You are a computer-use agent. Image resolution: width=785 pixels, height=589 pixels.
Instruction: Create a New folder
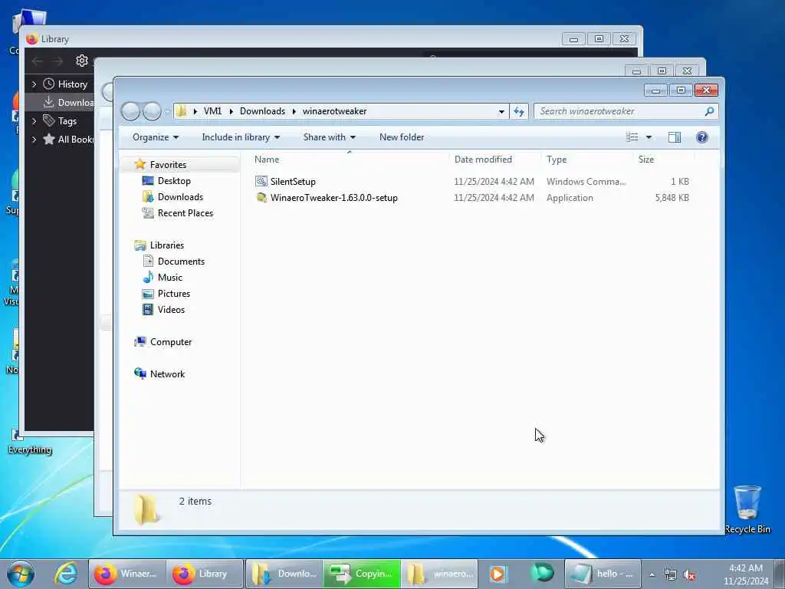point(402,137)
